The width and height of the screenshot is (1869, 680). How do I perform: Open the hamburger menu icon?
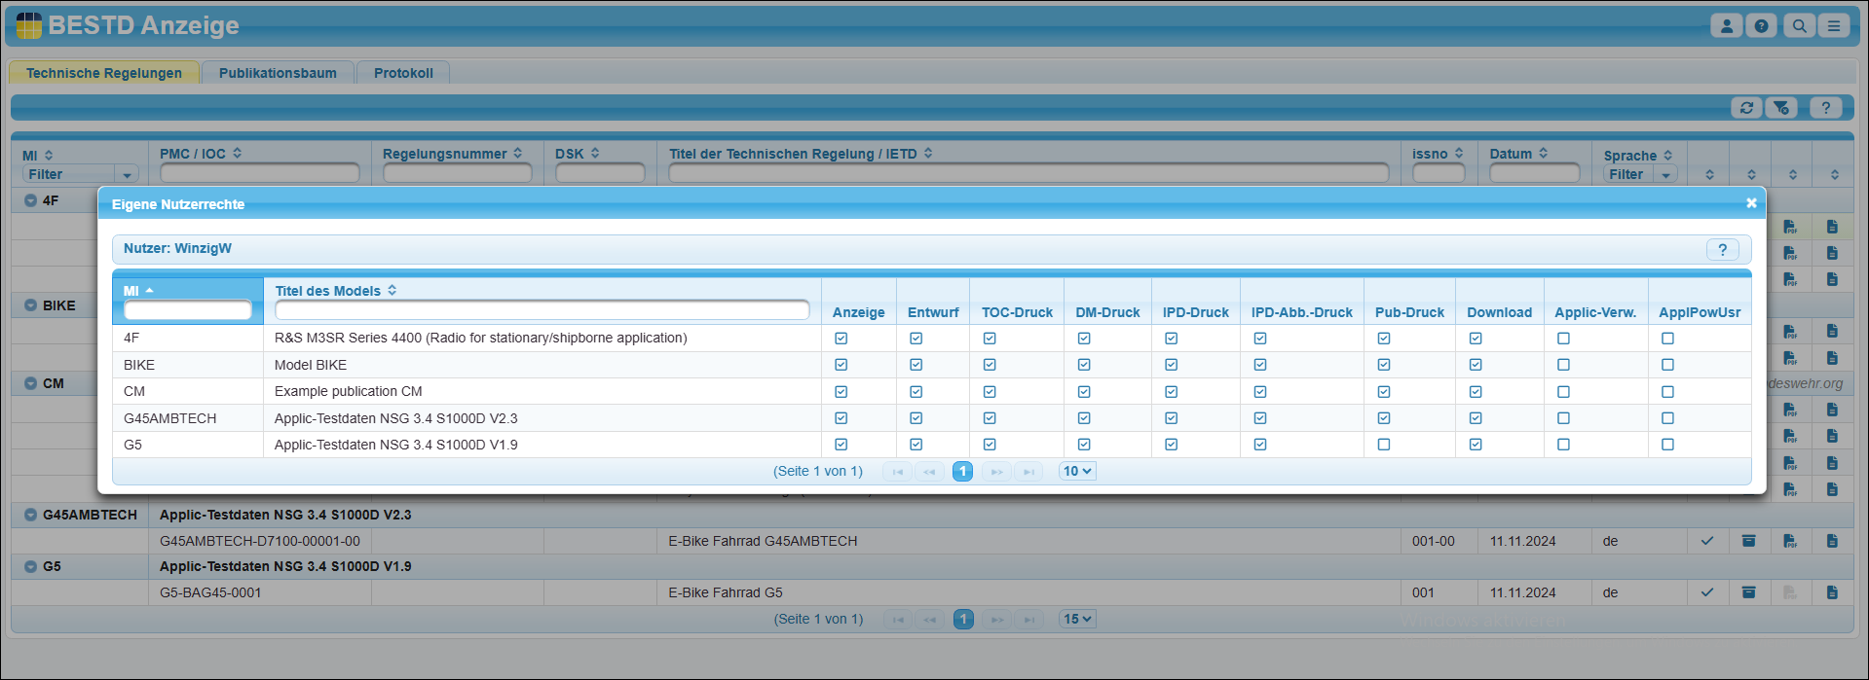pos(1834,26)
